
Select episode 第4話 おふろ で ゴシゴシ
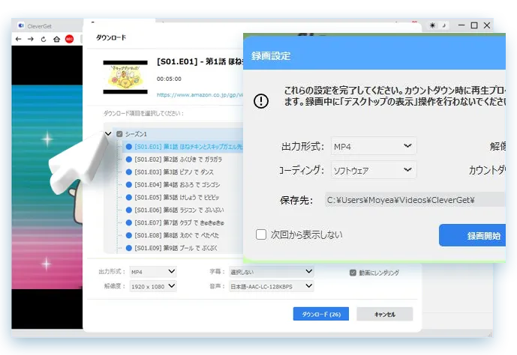tap(177, 184)
